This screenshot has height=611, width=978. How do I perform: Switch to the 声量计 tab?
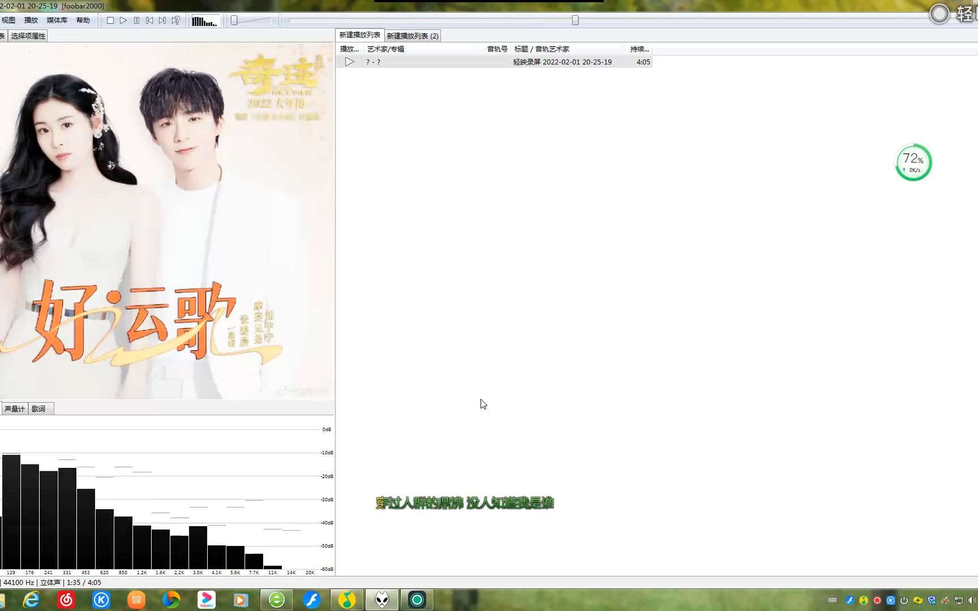14,409
